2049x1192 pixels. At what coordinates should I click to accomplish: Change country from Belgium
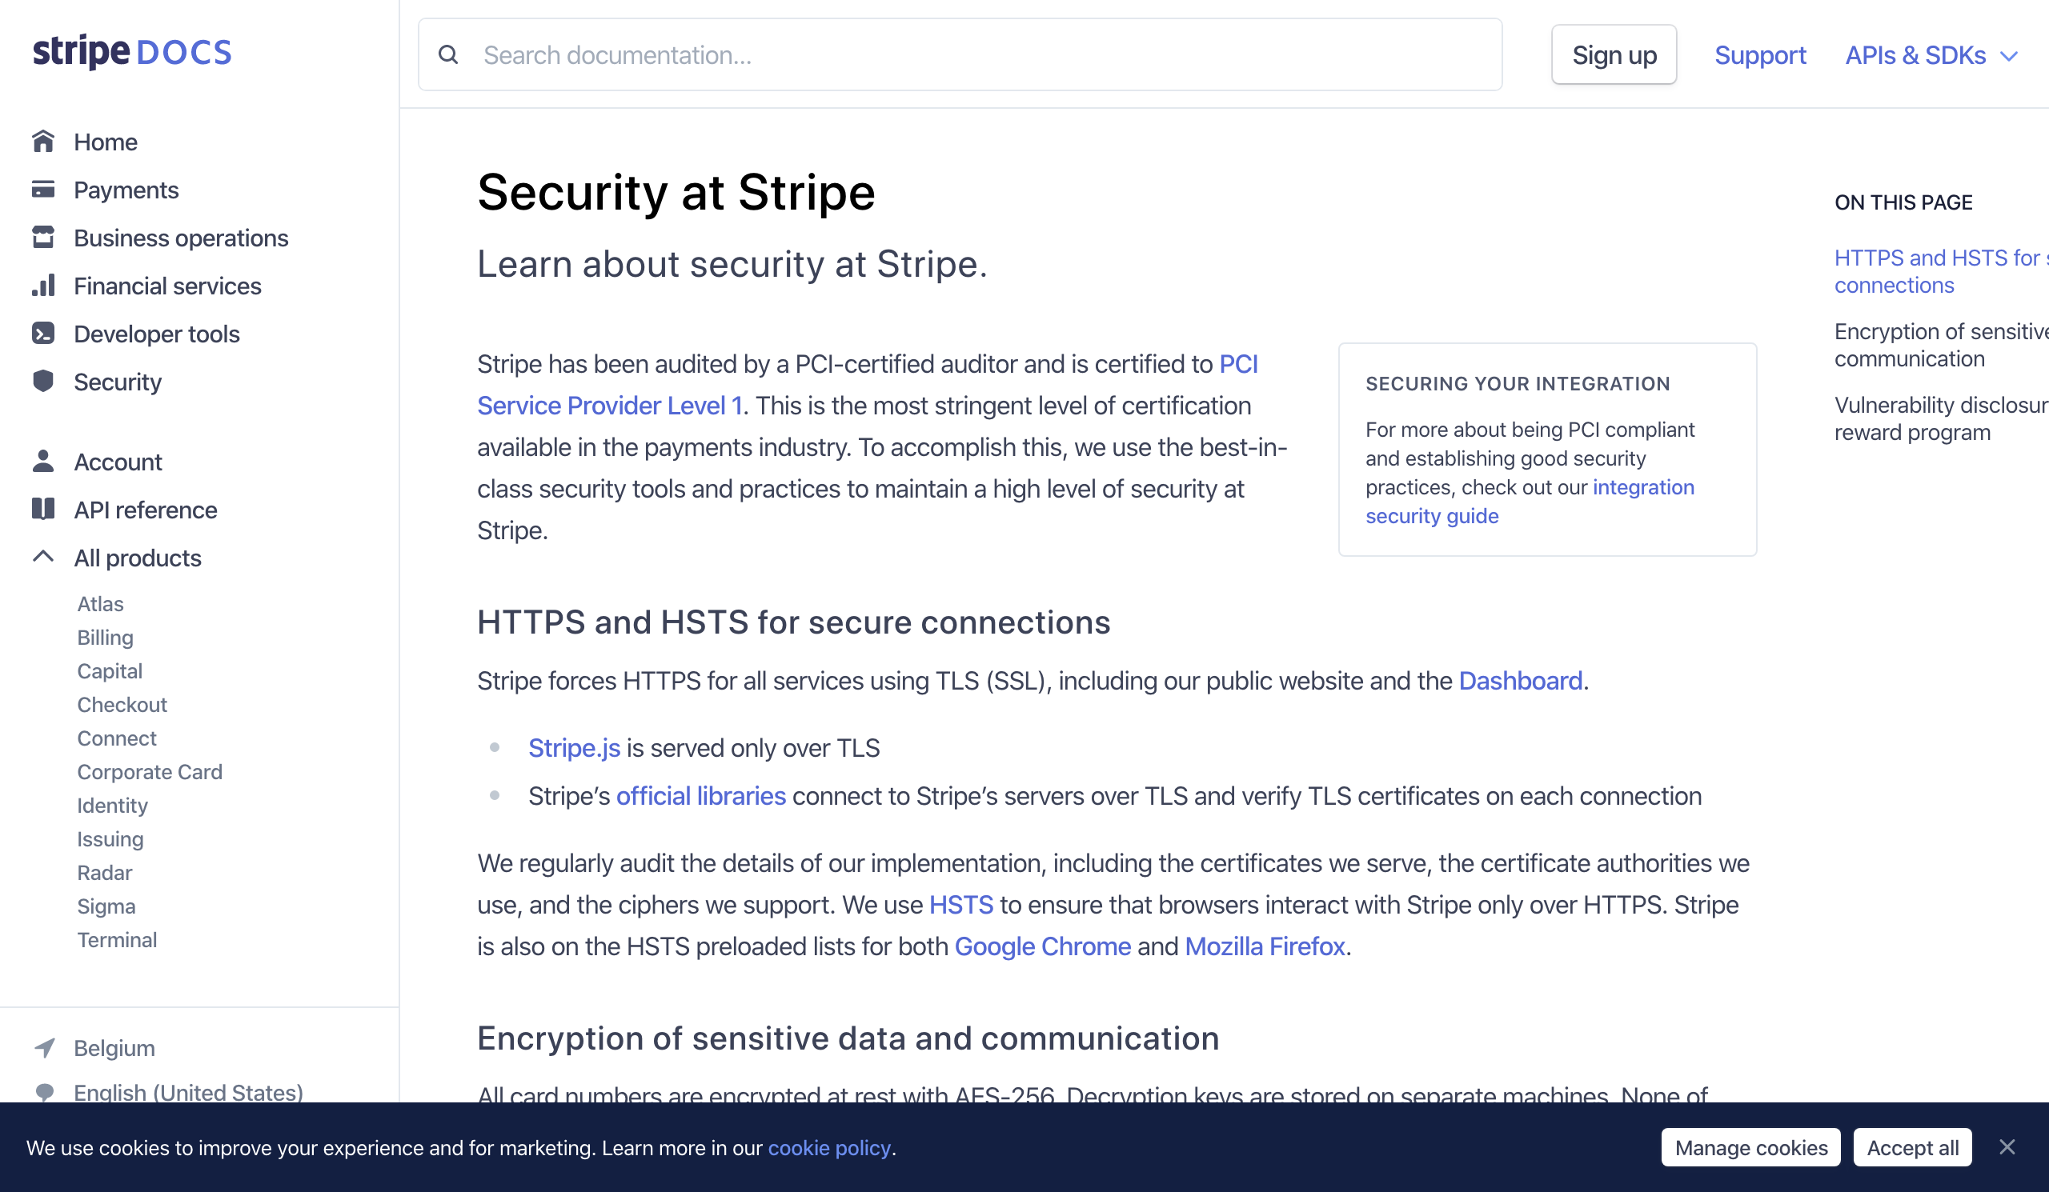point(114,1048)
